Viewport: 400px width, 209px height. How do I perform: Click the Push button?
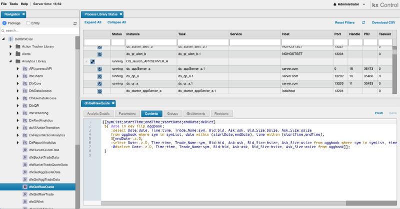pyautogui.click(x=379, y=113)
